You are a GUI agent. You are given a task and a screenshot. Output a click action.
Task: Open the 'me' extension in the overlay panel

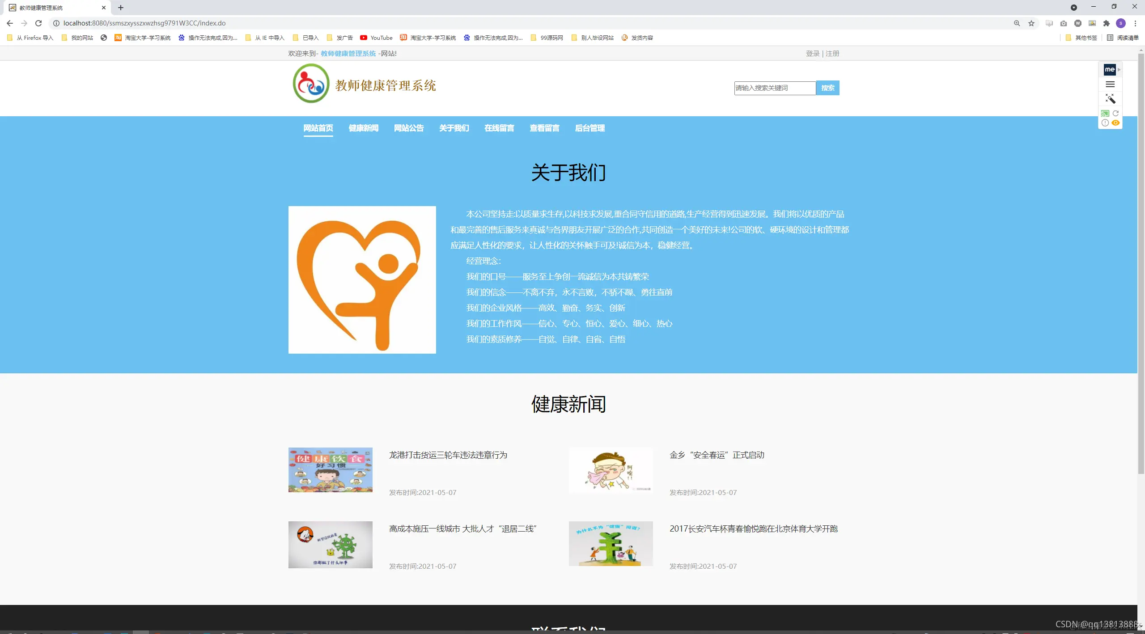point(1110,69)
